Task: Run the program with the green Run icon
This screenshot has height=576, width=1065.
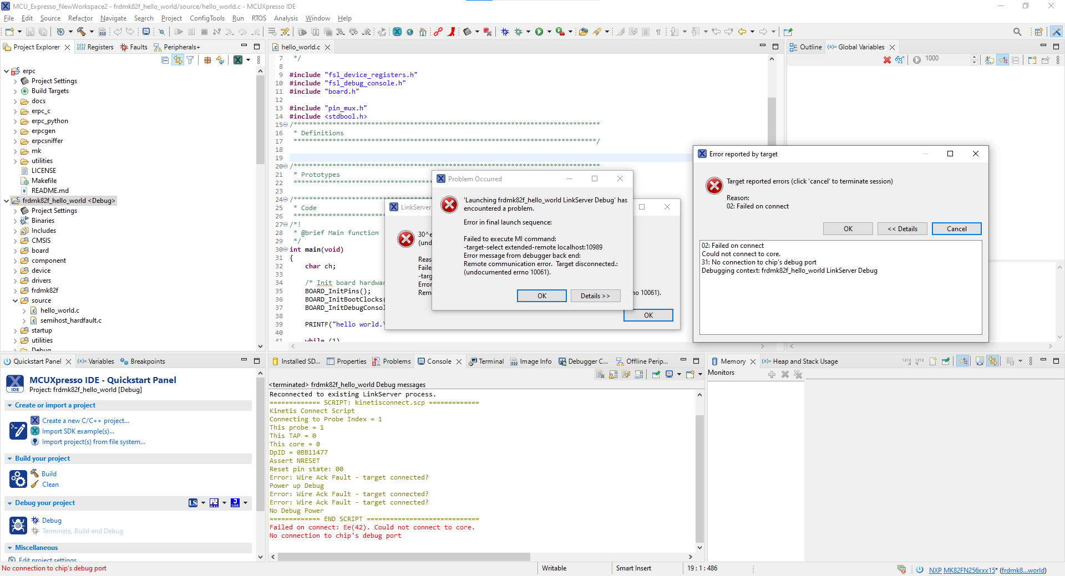Action: point(540,32)
